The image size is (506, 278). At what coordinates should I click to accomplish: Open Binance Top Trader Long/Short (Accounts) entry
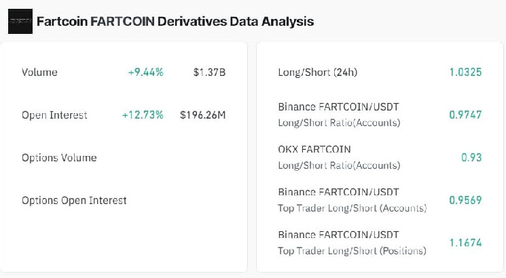point(352,200)
